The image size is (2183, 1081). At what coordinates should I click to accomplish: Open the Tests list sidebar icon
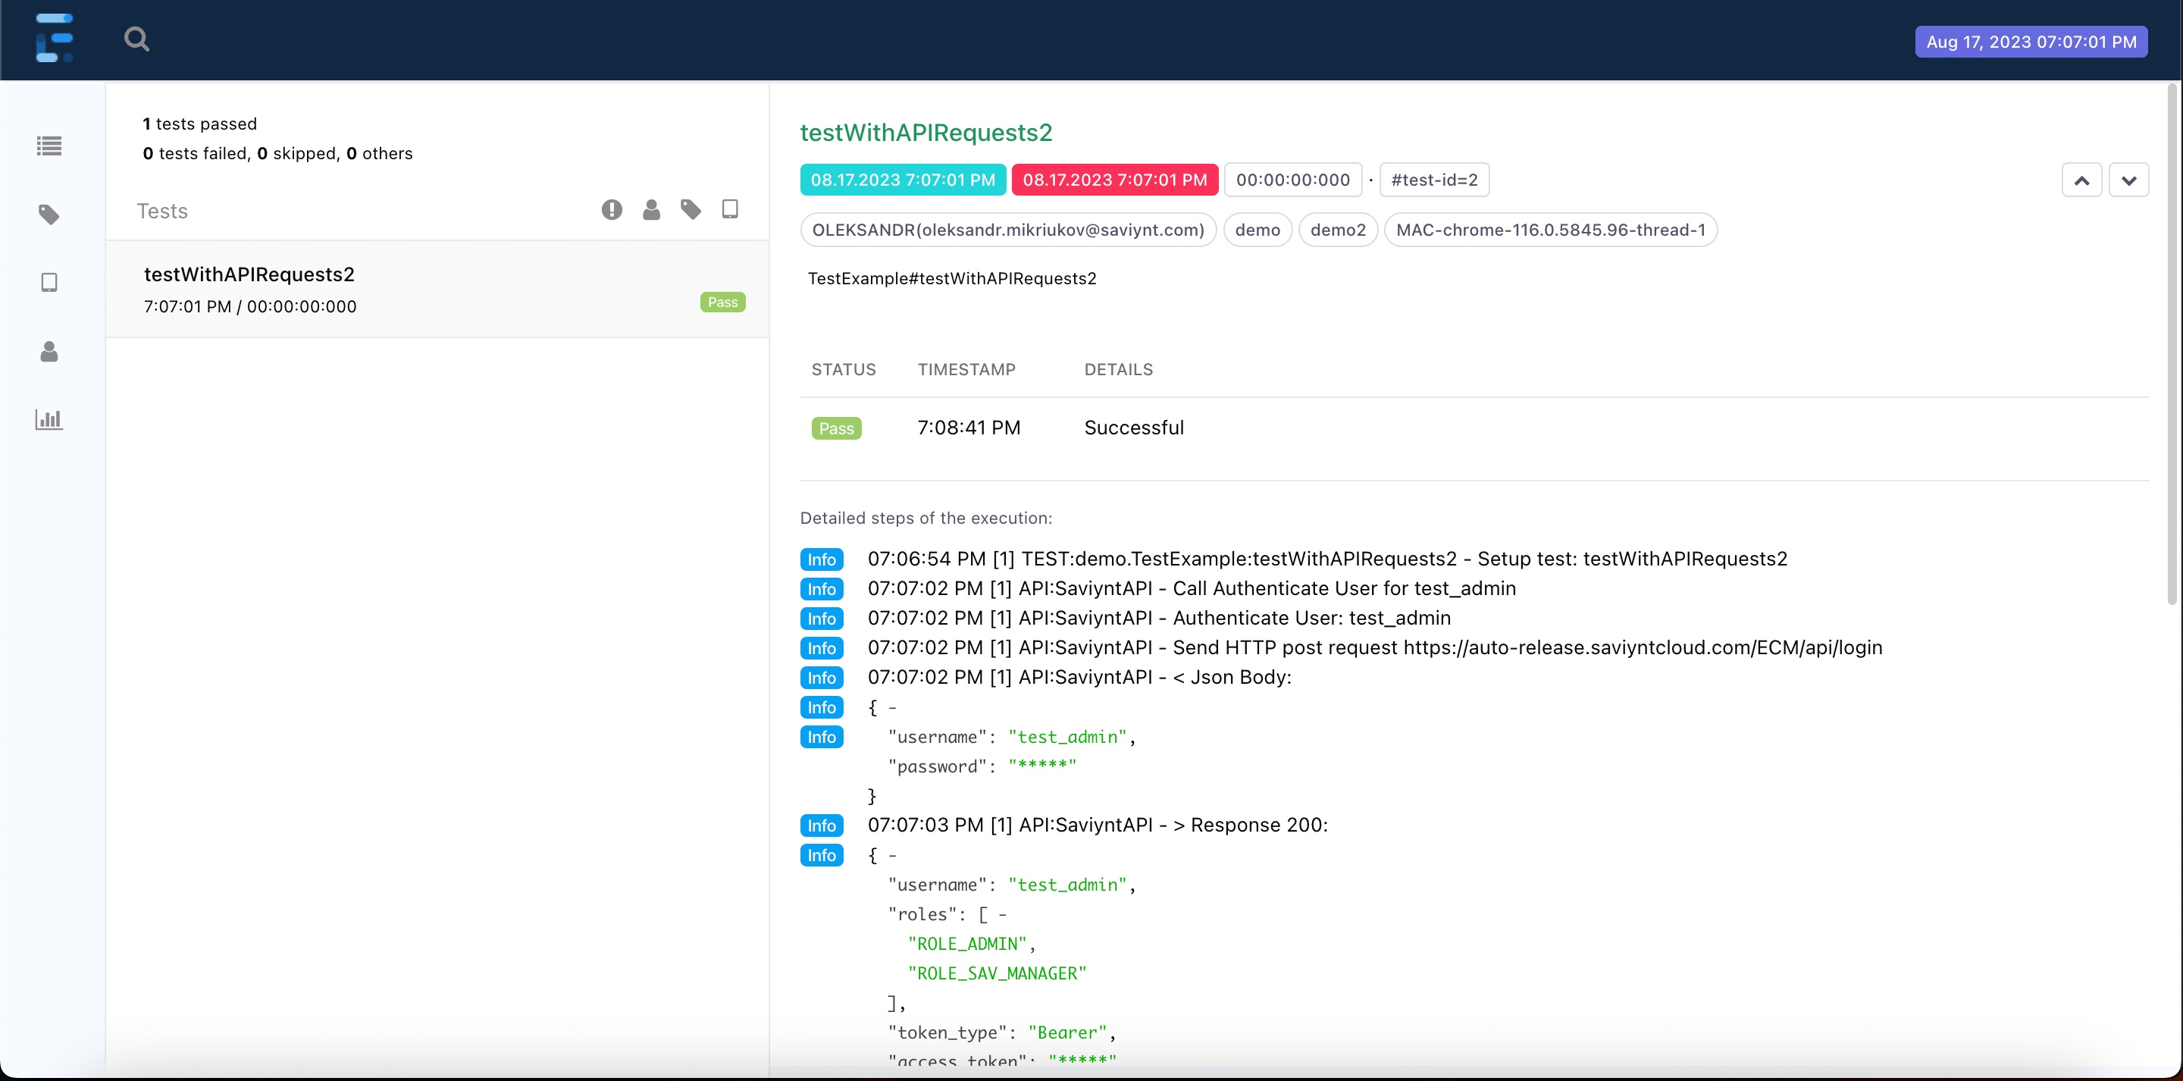click(49, 146)
